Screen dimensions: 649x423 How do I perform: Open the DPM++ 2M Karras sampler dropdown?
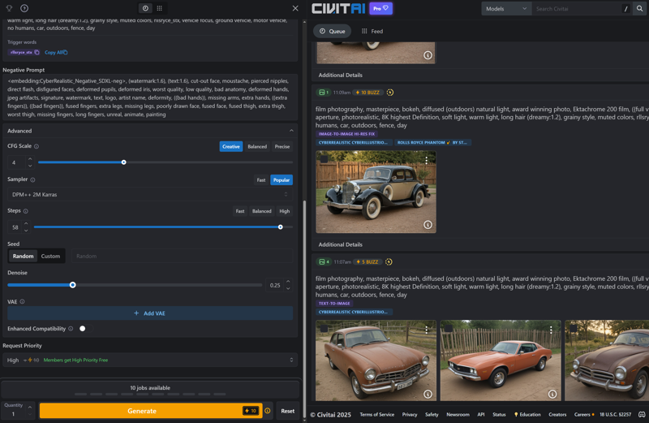[150, 194]
